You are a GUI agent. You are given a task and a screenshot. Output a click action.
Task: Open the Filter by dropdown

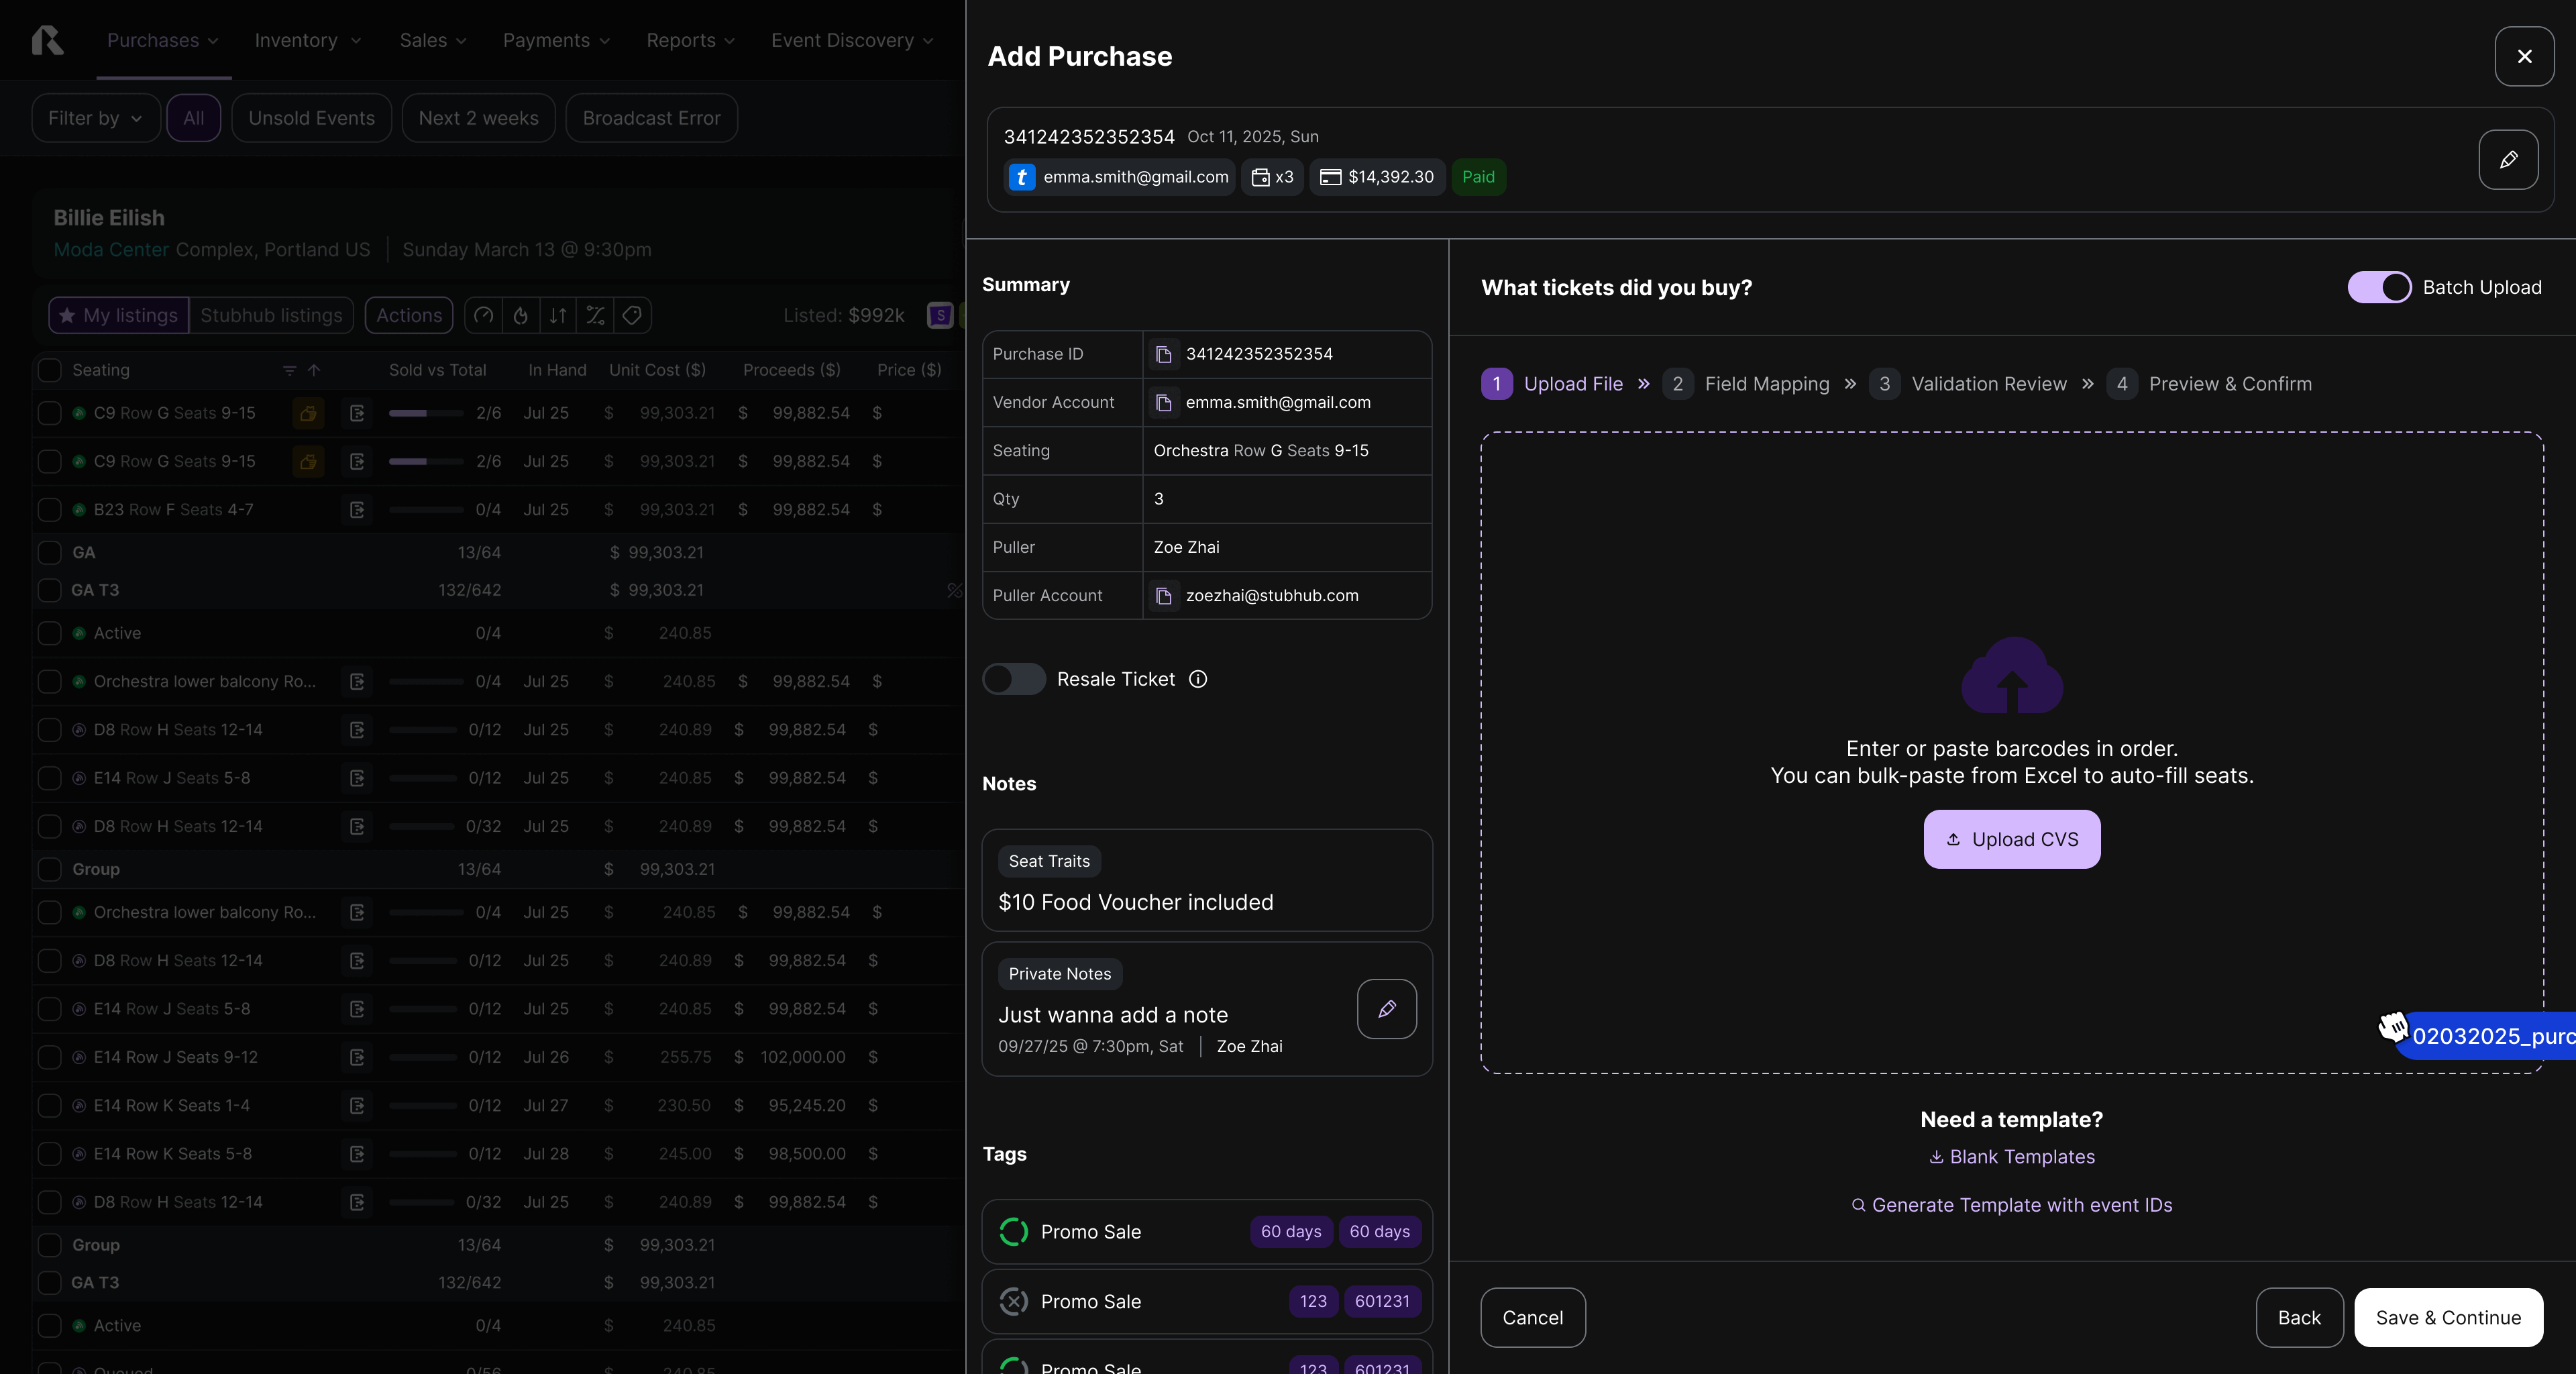click(x=95, y=118)
